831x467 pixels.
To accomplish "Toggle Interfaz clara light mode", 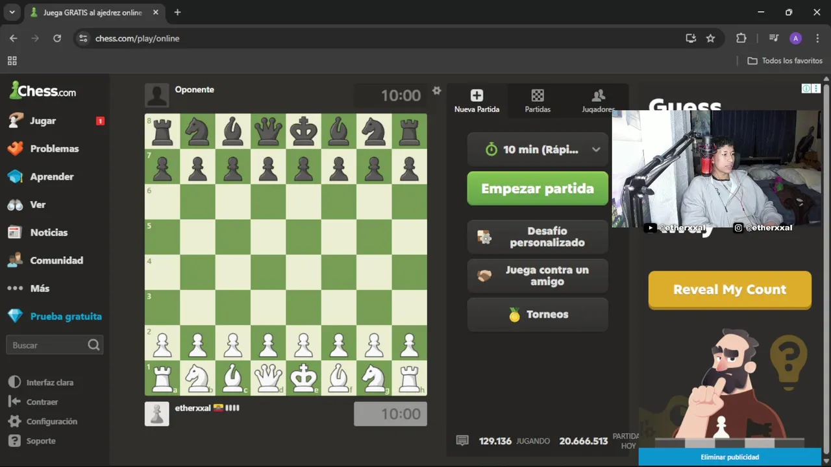I will pos(40,383).
